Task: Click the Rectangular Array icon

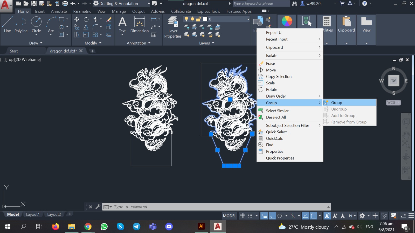Action: tap(95, 35)
